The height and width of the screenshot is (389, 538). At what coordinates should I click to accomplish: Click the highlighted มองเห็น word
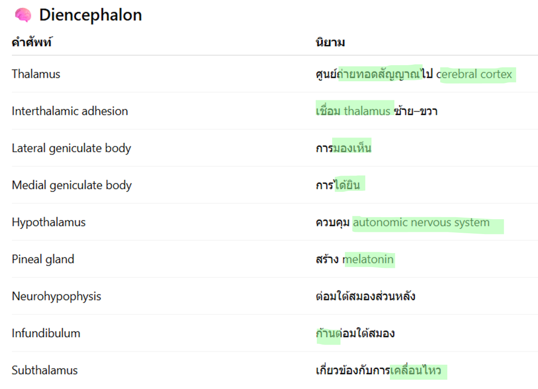click(x=352, y=148)
